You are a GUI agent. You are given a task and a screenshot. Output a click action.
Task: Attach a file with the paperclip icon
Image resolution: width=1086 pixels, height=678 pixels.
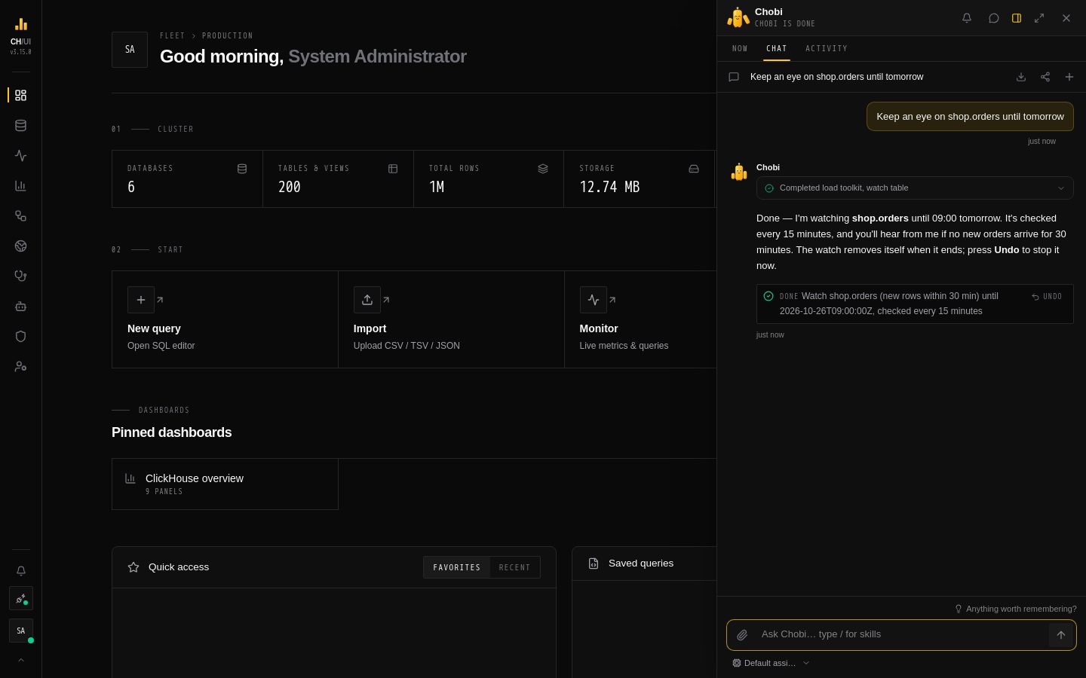742,635
